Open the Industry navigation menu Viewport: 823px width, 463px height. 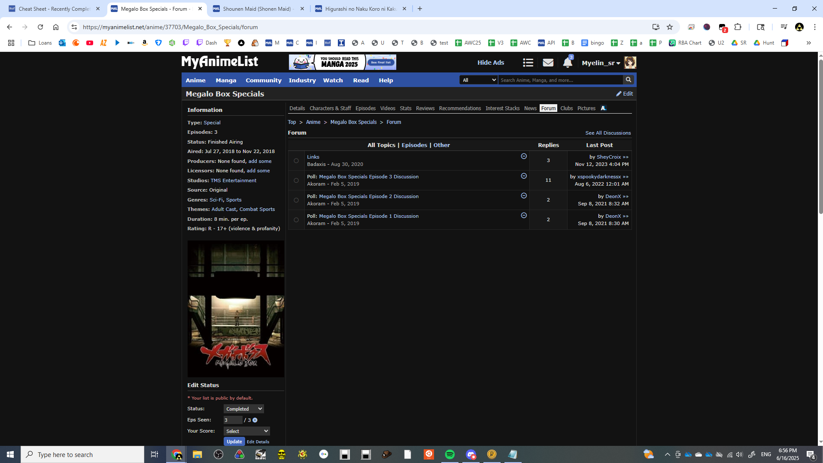coord(302,80)
